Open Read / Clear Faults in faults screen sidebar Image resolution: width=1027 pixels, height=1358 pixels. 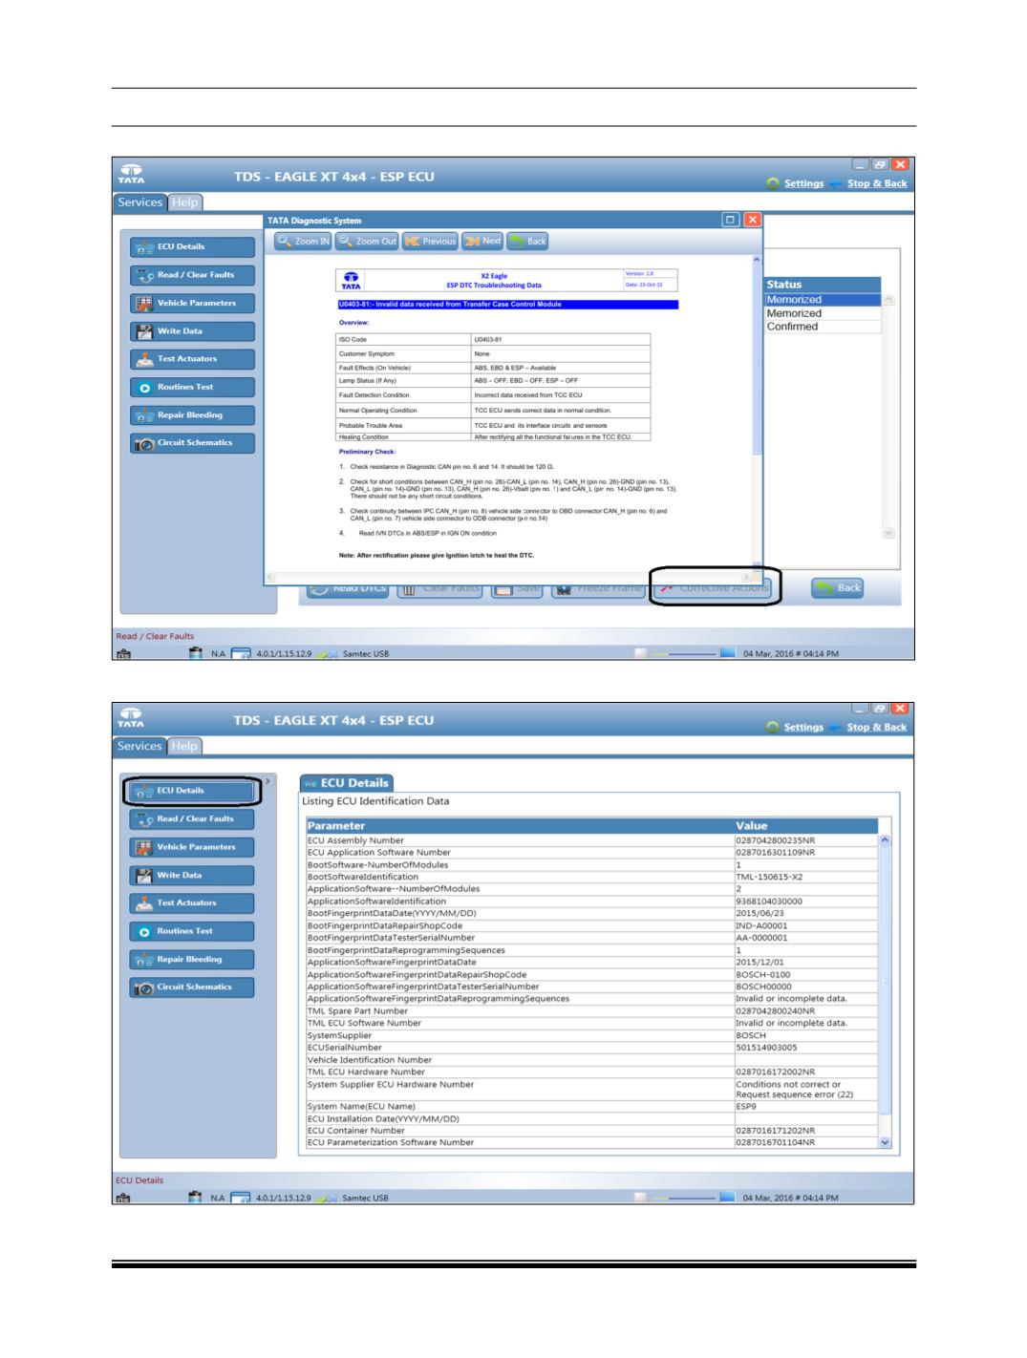coord(192,275)
